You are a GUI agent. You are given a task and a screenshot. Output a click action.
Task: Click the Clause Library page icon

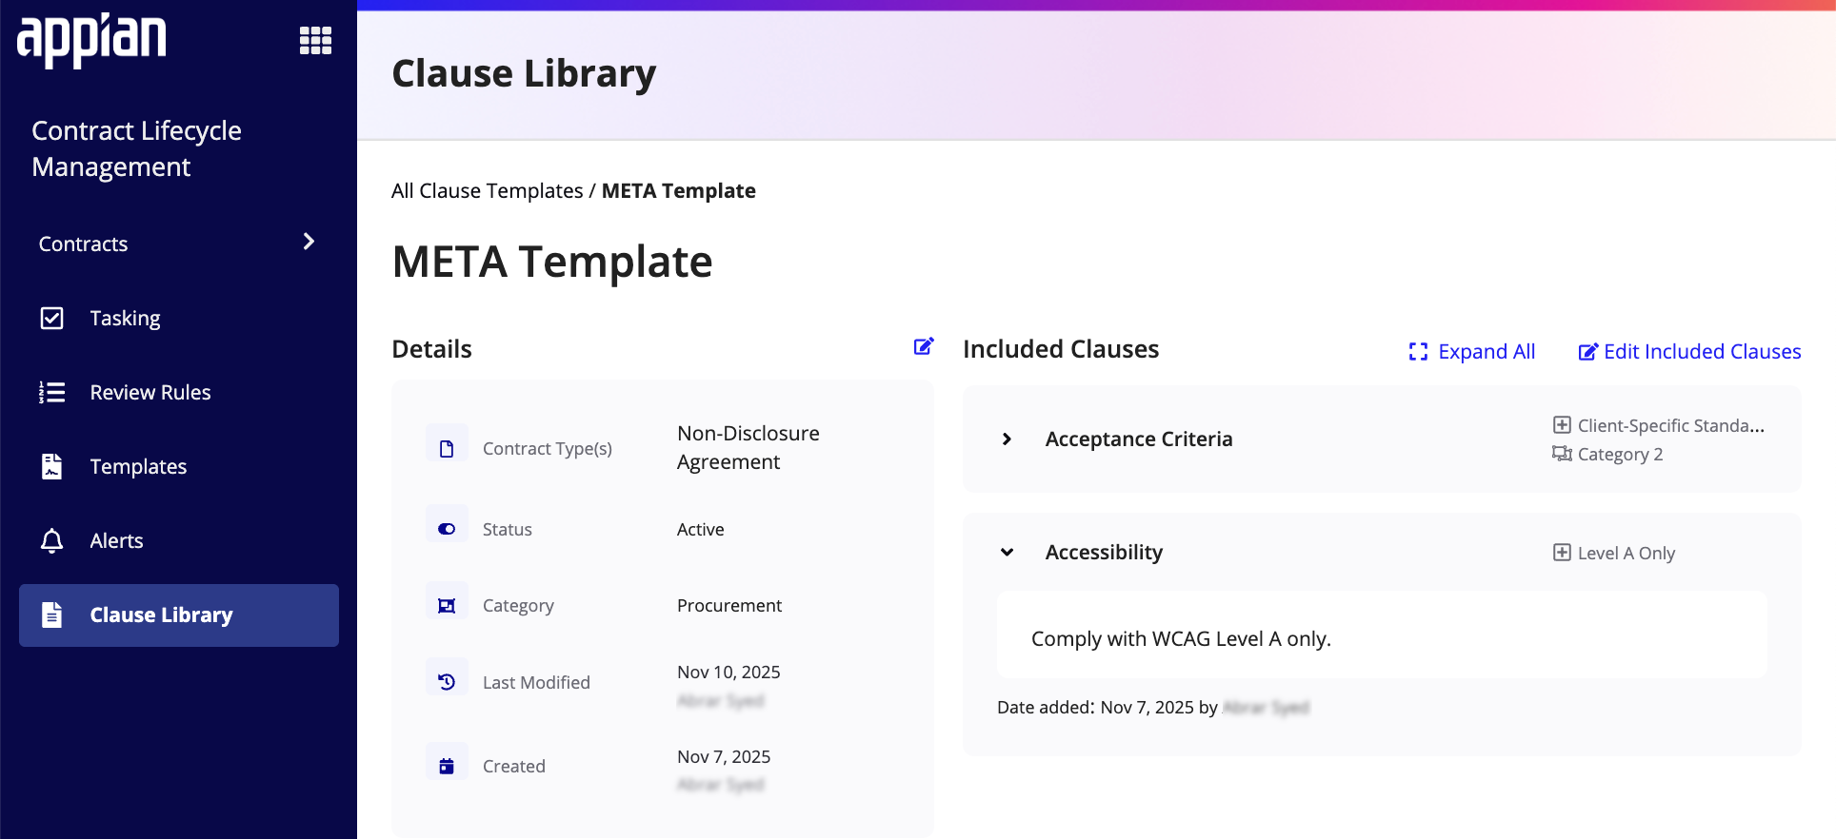coord(52,615)
